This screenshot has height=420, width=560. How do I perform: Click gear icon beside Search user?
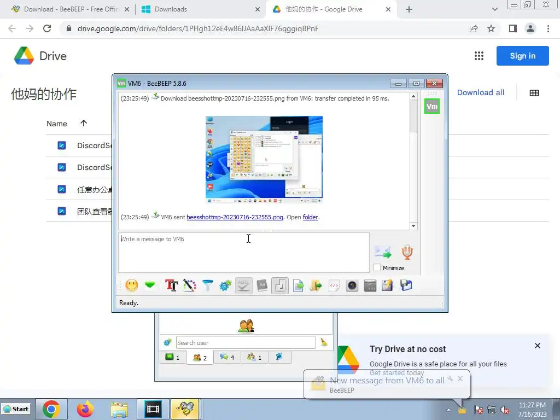[x=167, y=342]
